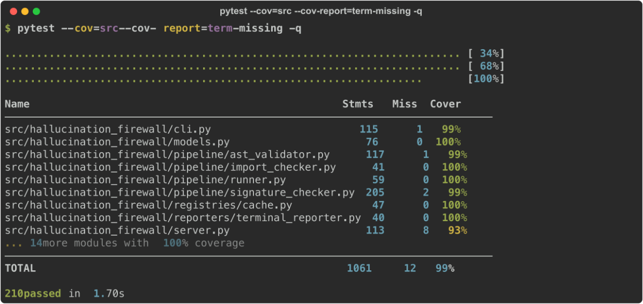Viewport: 643px width, 304px height.
Task: Click the terminal window title text
Action: point(320,11)
